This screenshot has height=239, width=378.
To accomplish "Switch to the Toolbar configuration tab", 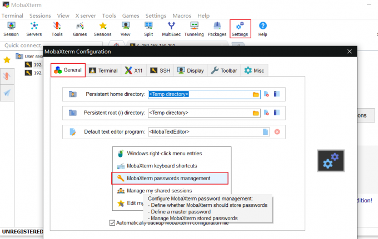I will 224,70.
